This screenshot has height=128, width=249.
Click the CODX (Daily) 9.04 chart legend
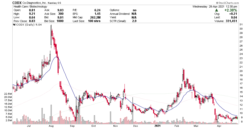point(29,25)
